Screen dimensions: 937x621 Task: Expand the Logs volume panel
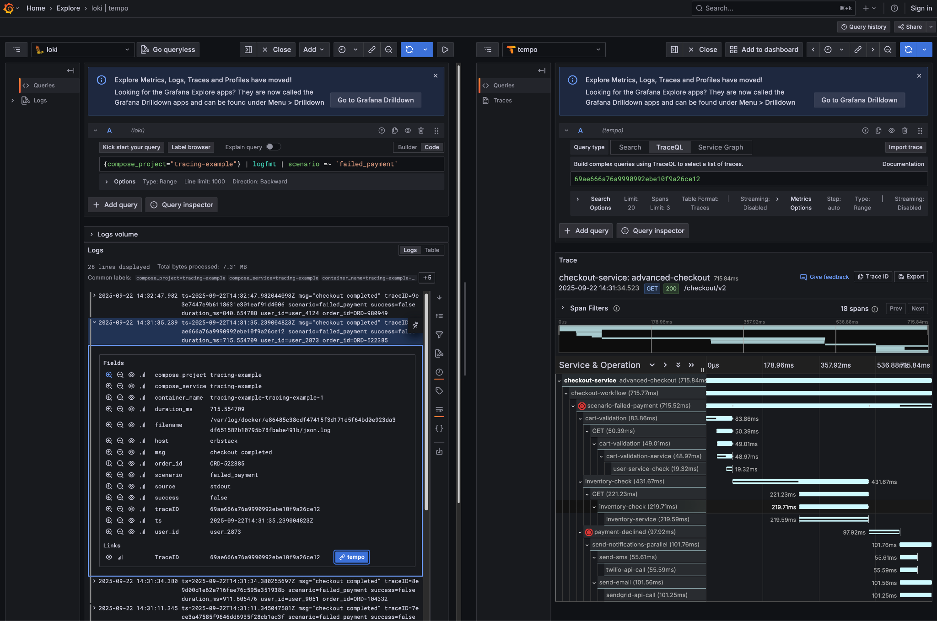(x=117, y=234)
